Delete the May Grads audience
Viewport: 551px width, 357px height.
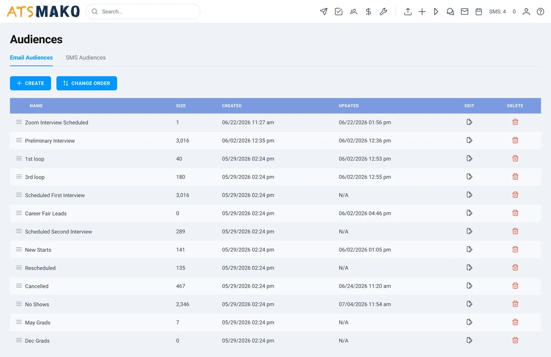[x=515, y=322]
